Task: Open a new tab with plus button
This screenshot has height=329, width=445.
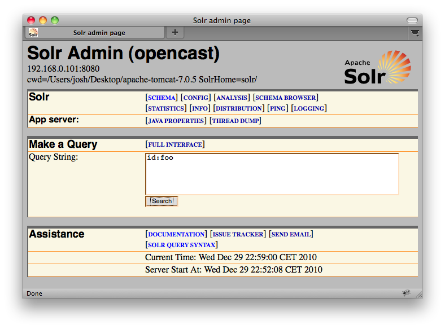Action: (x=175, y=32)
